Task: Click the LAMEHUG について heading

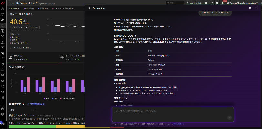Action: [x=125, y=36]
